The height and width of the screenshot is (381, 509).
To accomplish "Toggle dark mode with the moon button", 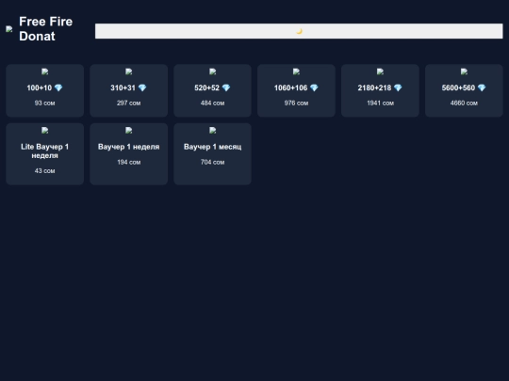I will [x=299, y=31].
